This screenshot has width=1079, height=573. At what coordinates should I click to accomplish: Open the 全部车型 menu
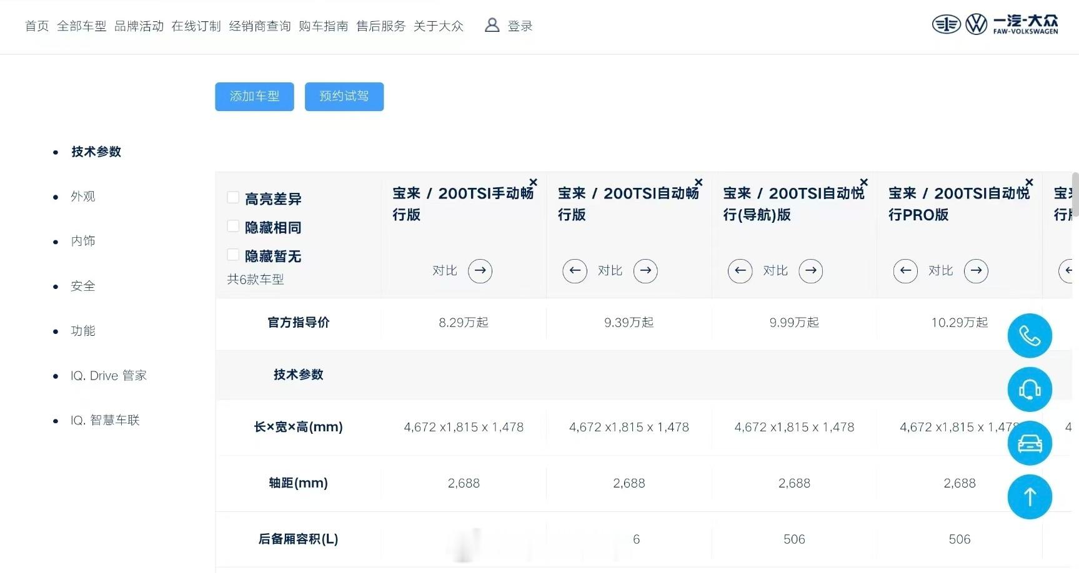(x=82, y=26)
